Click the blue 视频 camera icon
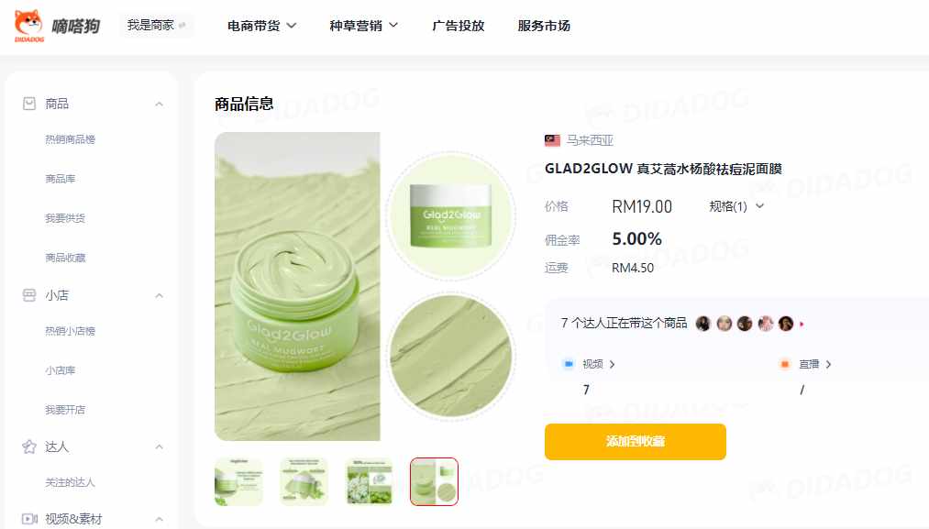The height and width of the screenshot is (529, 929). (569, 364)
